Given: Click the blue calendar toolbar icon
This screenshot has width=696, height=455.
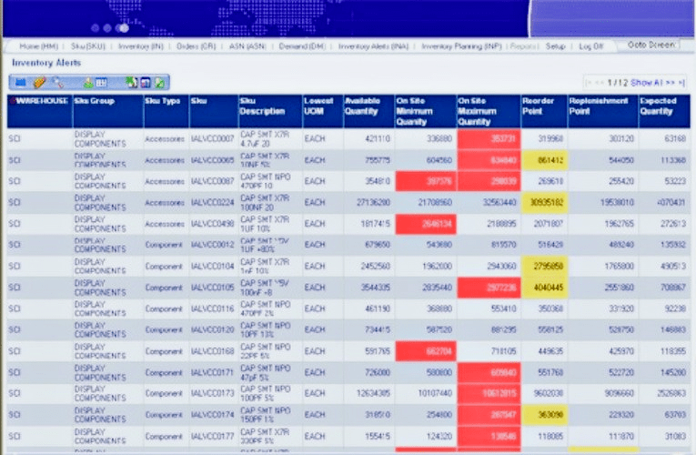Looking at the screenshot, I should pos(145,83).
